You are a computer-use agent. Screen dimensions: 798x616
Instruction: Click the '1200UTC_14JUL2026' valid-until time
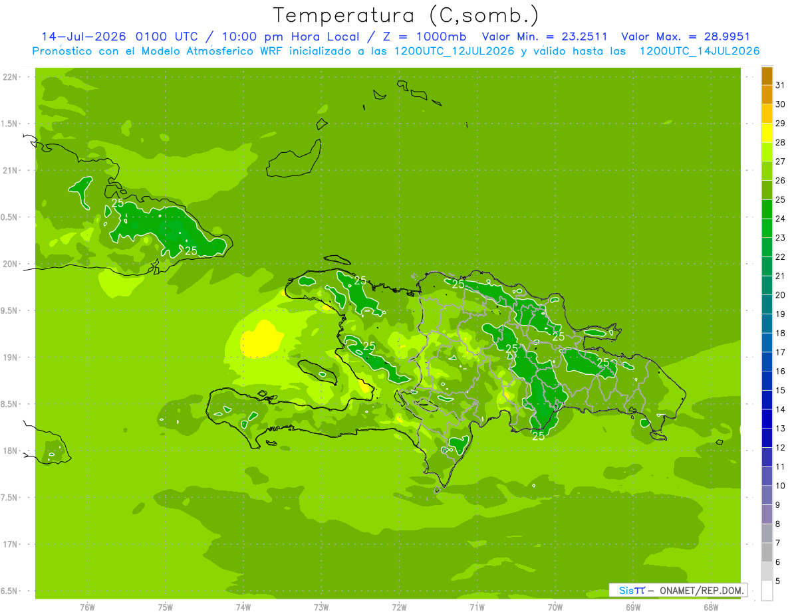coord(700,51)
